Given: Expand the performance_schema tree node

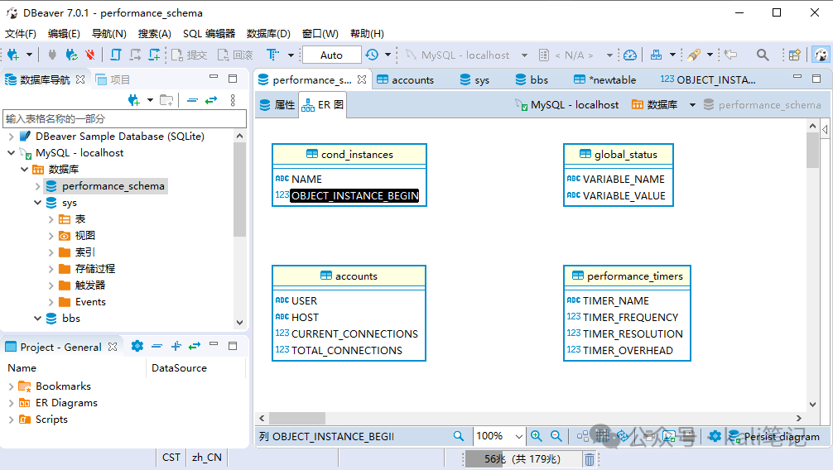Looking at the screenshot, I should [x=38, y=186].
